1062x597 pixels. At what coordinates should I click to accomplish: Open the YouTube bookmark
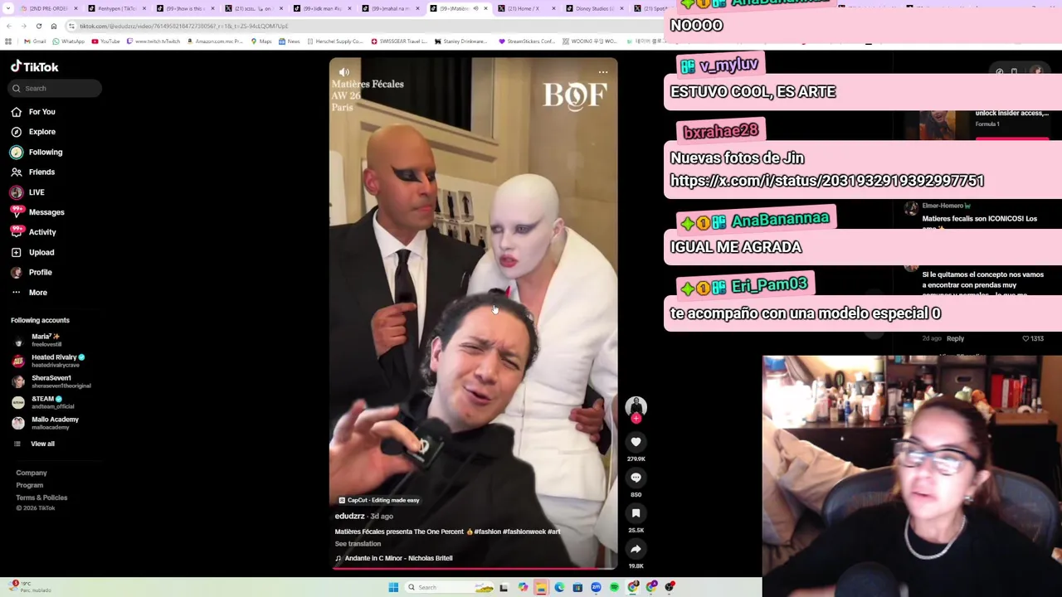click(x=105, y=41)
